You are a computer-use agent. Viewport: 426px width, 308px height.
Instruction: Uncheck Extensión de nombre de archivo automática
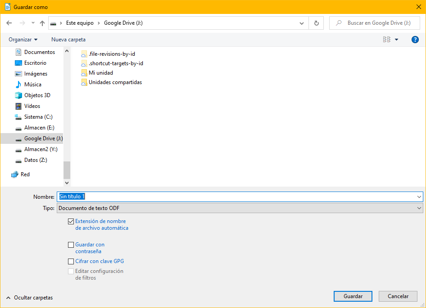point(71,221)
